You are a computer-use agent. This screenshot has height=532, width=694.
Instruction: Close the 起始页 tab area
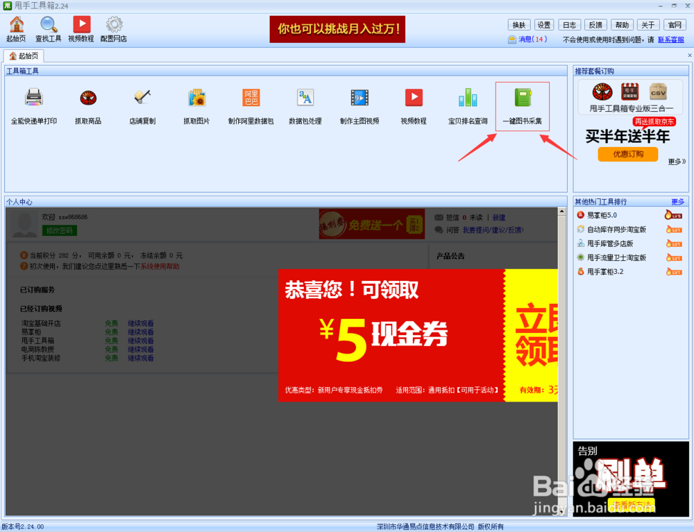pos(690,55)
